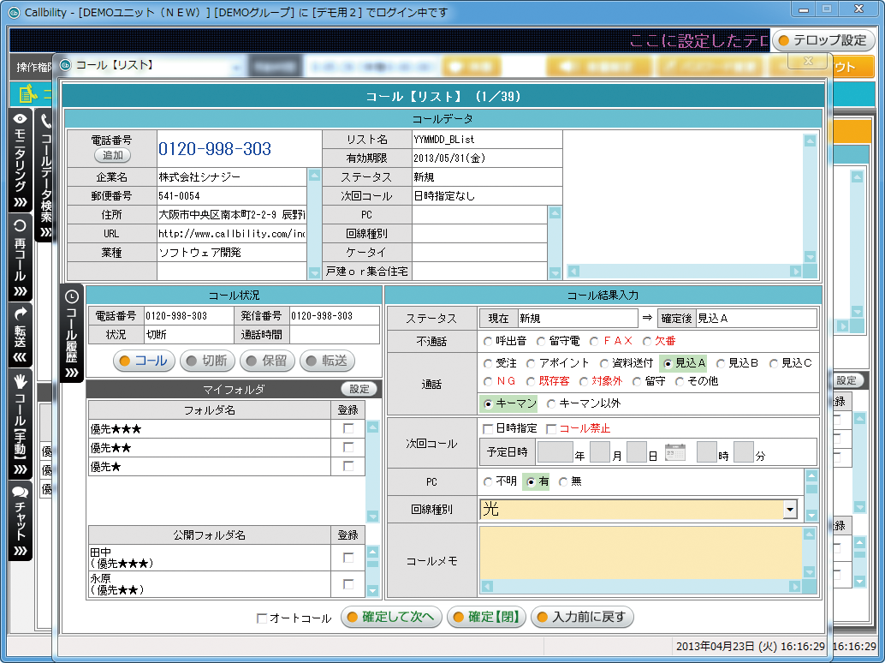The width and height of the screenshot is (885, 663).
Task: Click the 確定後 status field
Action: 756,319
